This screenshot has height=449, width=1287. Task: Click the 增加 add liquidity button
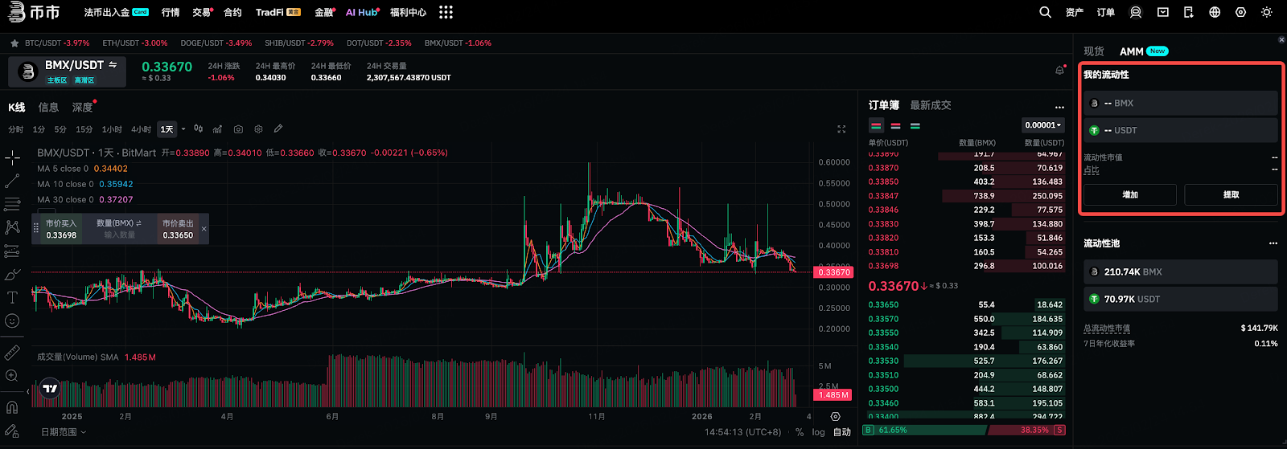click(1129, 195)
